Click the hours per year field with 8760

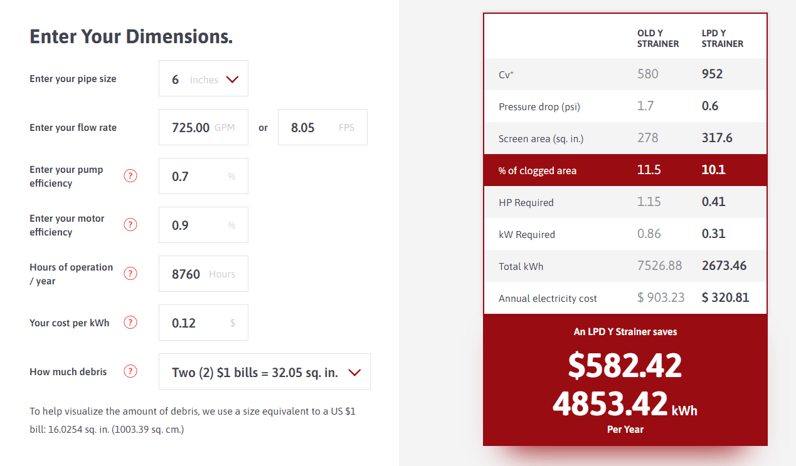click(203, 274)
